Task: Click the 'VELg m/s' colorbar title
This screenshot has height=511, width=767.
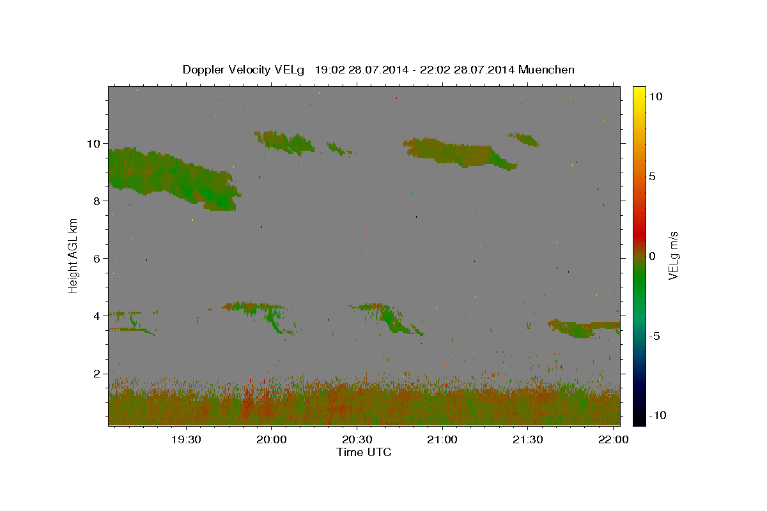Action: (x=673, y=256)
